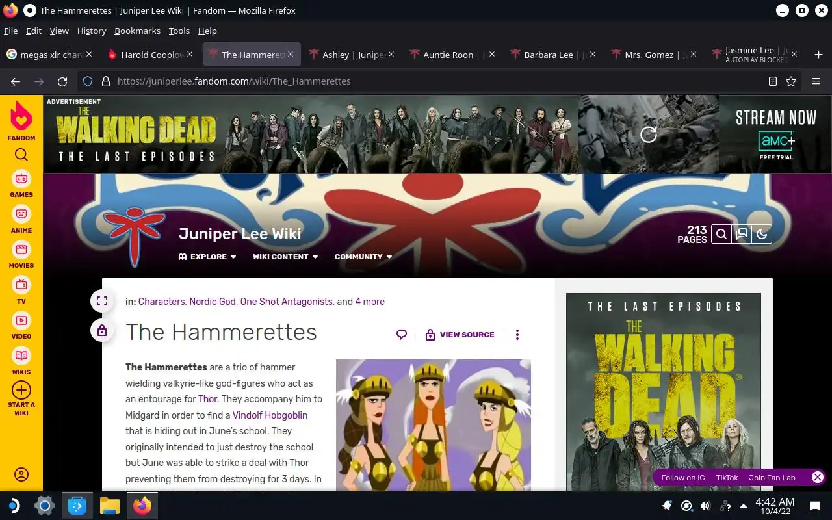
Task: Click the page lock icon beside title
Action: click(102, 331)
